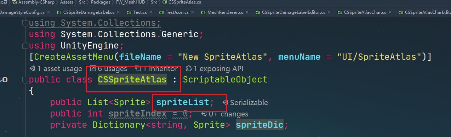Click the fileName parameter in the attribute
This screenshot has width=451, height=137.
tap(140, 57)
